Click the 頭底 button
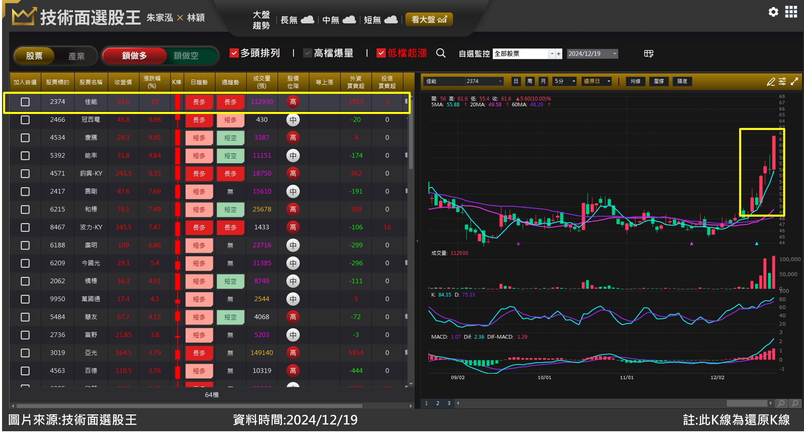804x435 pixels. coord(682,82)
